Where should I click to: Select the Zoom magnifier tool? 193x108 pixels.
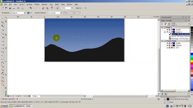pos(2,29)
